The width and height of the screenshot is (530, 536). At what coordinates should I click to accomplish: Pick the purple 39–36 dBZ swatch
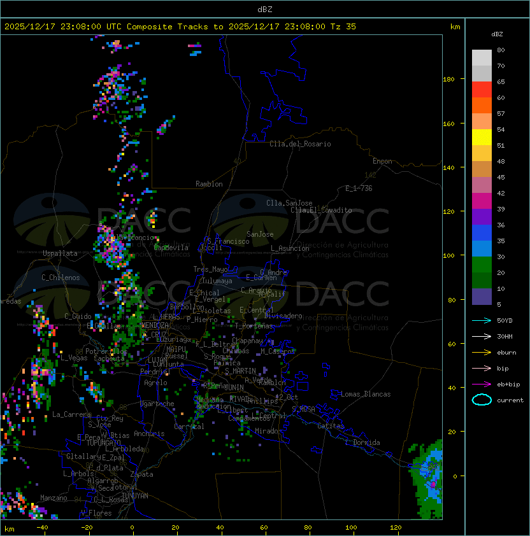coord(482,216)
